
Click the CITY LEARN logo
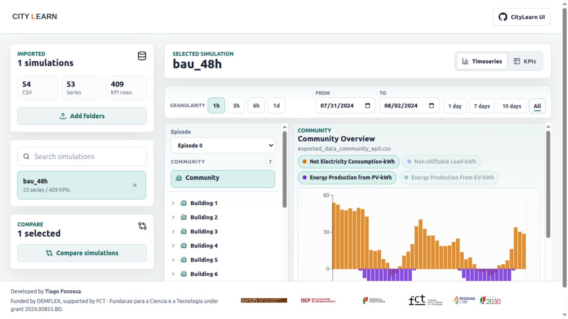coord(35,17)
